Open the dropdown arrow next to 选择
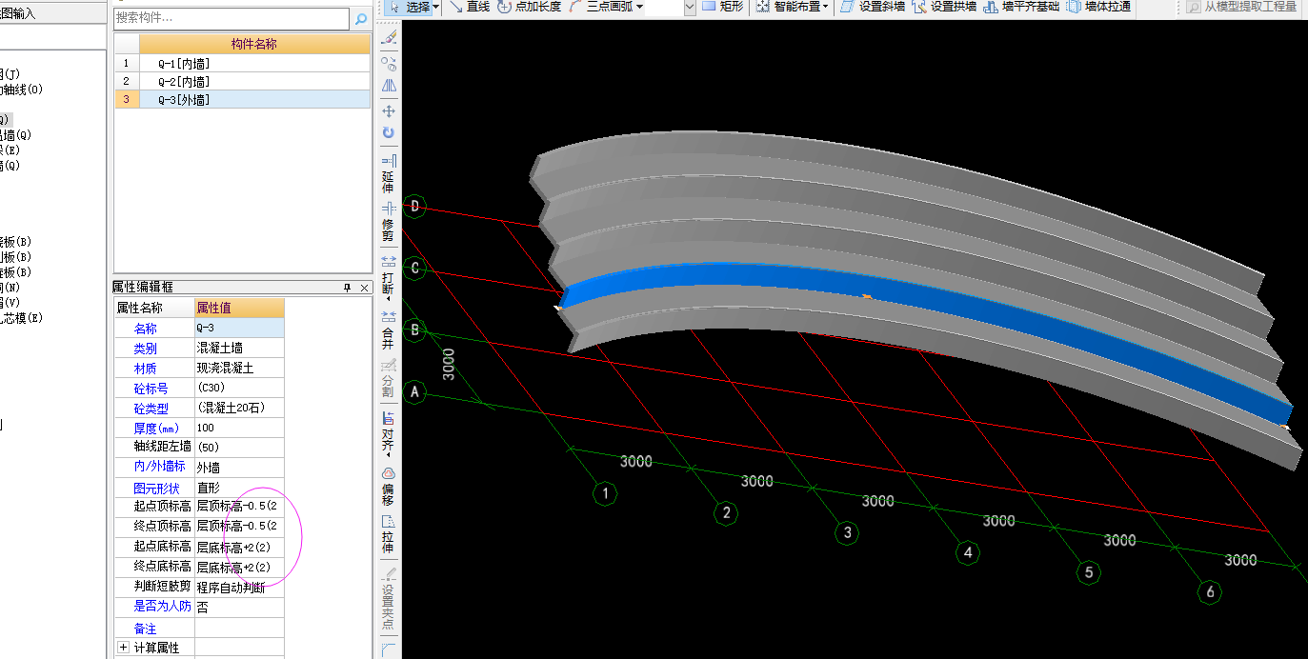The height and width of the screenshot is (659, 1308). pyautogui.click(x=436, y=7)
